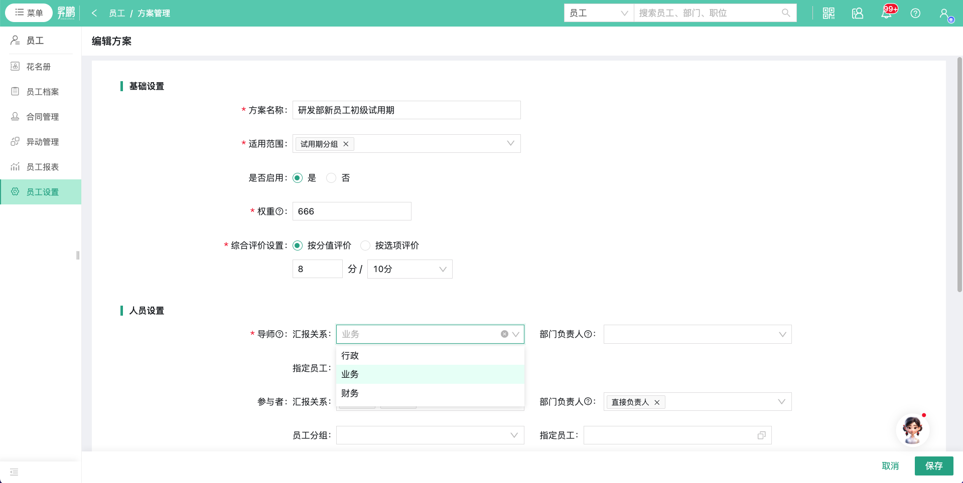The height and width of the screenshot is (483, 963).
Task: 展开「员工分组」下拉框
Action: (429, 435)
